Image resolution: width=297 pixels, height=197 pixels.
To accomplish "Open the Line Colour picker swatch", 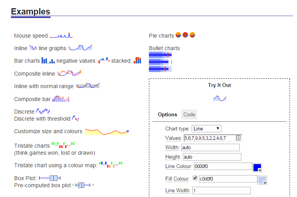I will (x=257, y=168).
